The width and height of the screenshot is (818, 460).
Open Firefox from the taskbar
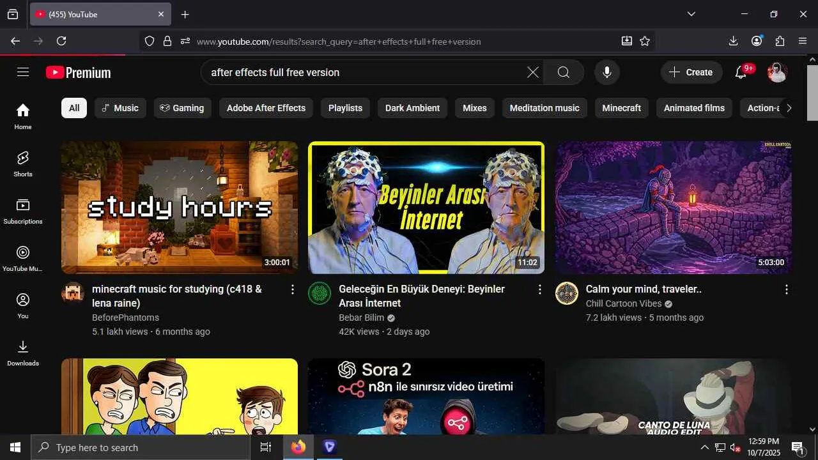(x=298, y=447)
